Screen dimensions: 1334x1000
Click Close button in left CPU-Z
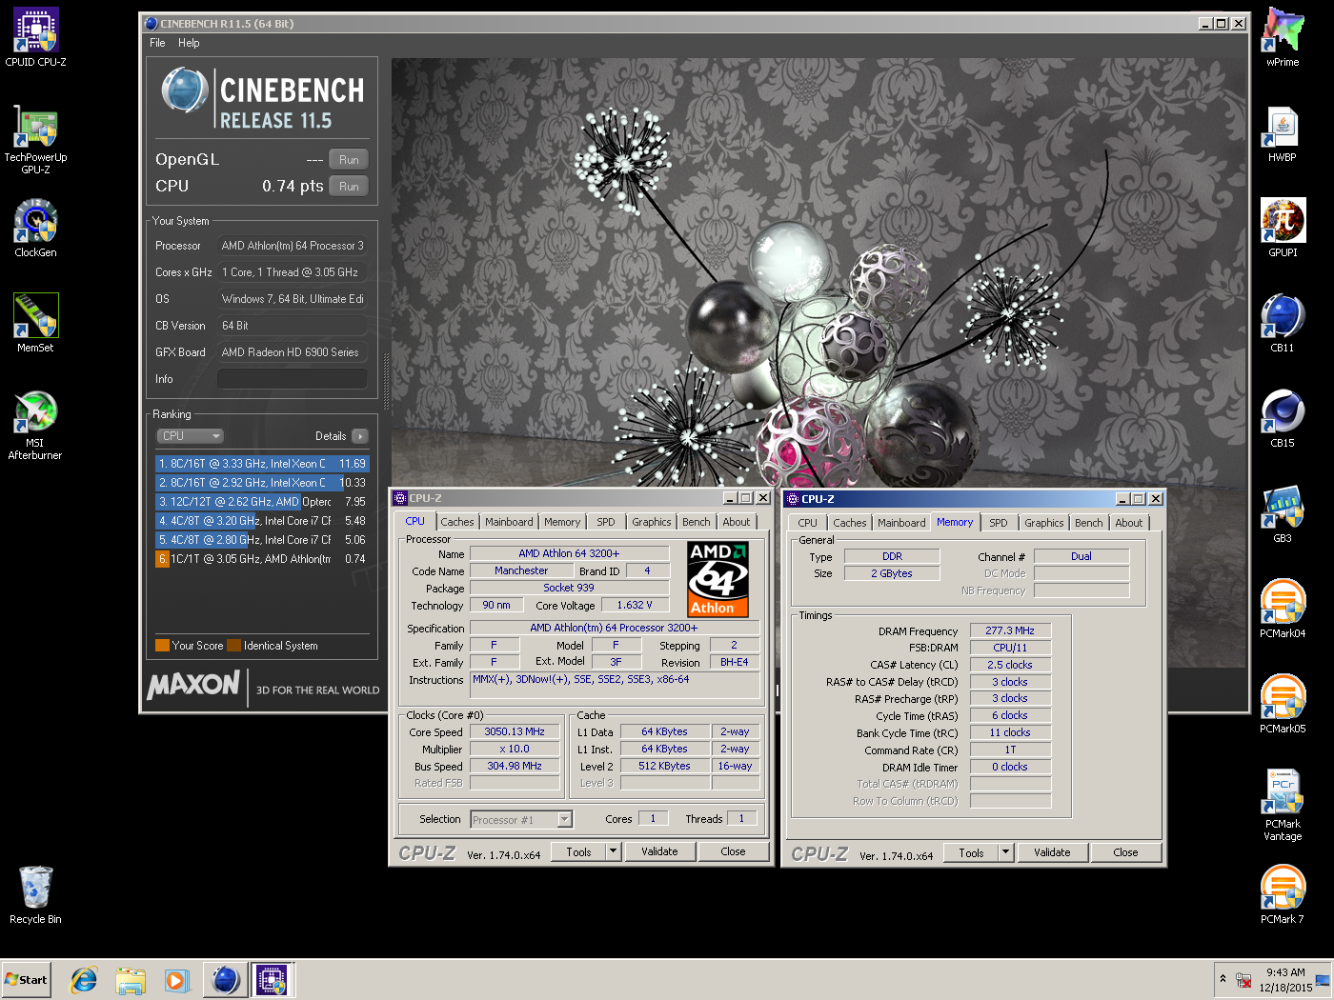[x=733, y=852]
